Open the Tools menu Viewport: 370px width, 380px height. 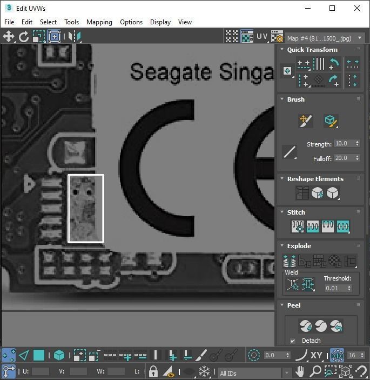72,22
